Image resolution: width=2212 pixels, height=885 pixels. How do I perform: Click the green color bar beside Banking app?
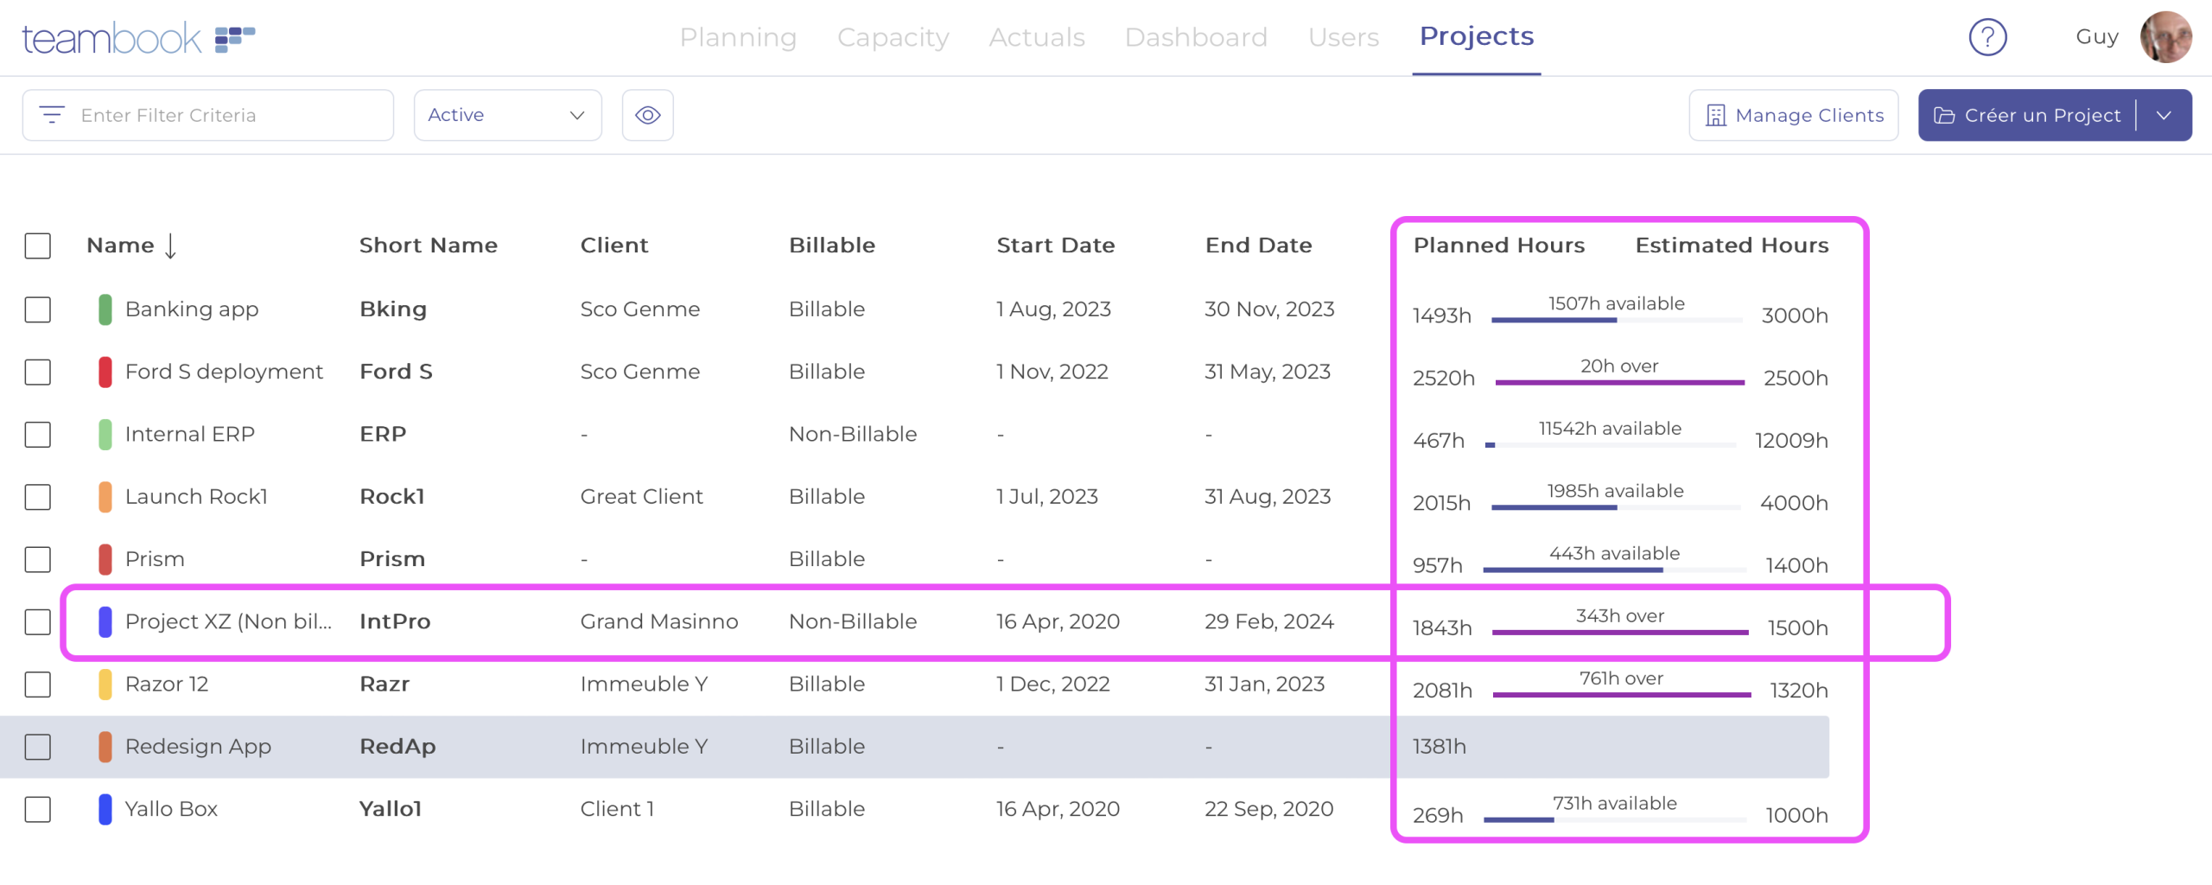tap(105, 309)
